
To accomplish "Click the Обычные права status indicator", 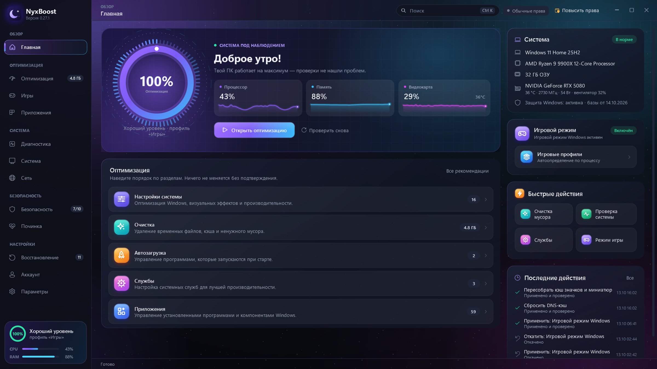I will (x=526, y=11).
